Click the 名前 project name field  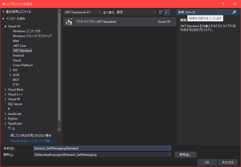click(102, 148)
